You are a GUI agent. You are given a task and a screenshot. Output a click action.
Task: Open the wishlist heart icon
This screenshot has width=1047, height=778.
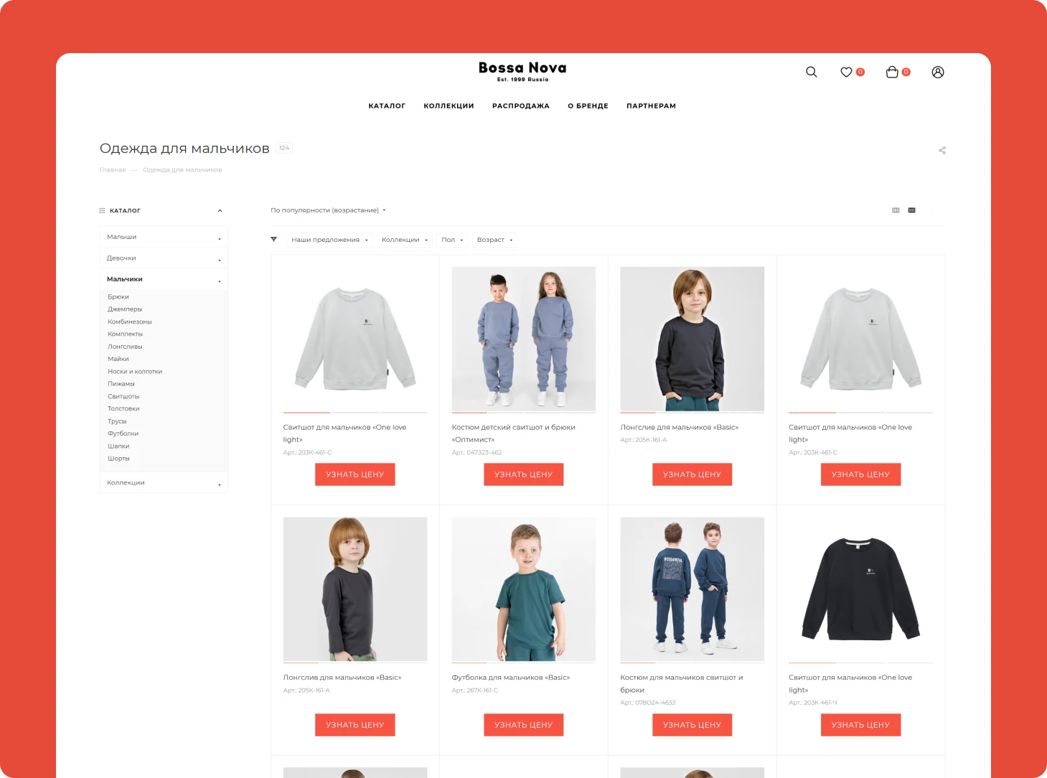tap(846, 72)
